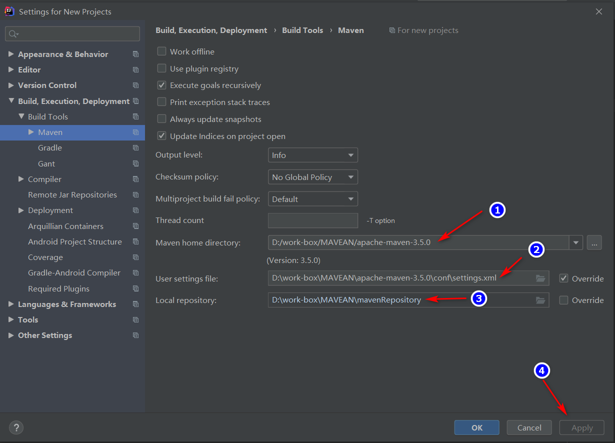The width and height of the screenshot is (615, 443).
Task: Click the Cancel button
Action: (x=529, y=427)
